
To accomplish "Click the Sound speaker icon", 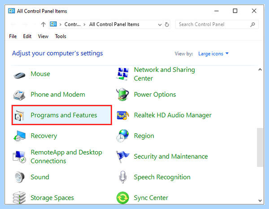I will point(19,177).
